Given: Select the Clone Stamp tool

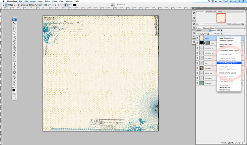Looking at the screenshot, I should [x=14, y=46].
